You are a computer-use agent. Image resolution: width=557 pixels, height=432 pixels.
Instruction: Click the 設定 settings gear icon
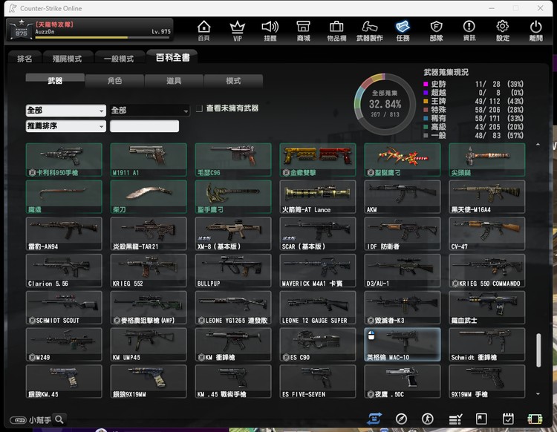[x=503, y=30]
